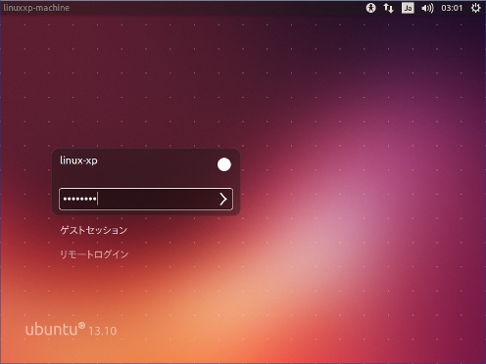Open the network connections indicator
This screenshot has width=486, height=364.
click(388, 8)
